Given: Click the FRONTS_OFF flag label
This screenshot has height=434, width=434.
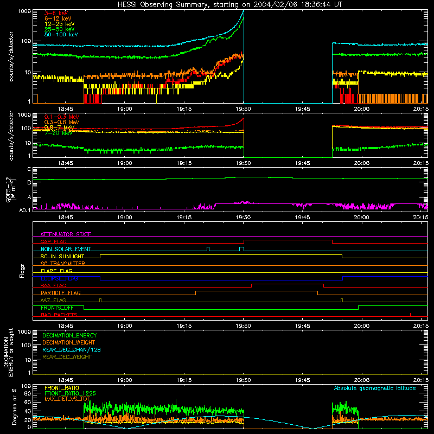Looking at the screenshot, I should (x=57, y=308).
